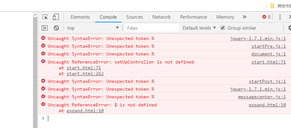Open the bookmarks folder icon in browser bar
This screenshot has height=128, width=291.
click(x=272, y=6)
